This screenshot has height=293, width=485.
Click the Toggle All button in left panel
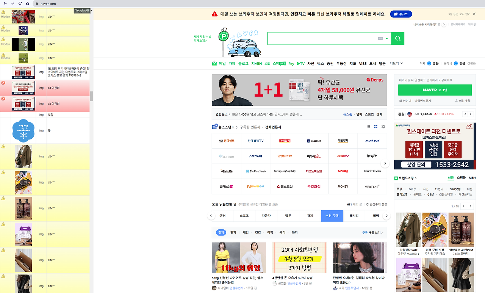coord(82,11)
